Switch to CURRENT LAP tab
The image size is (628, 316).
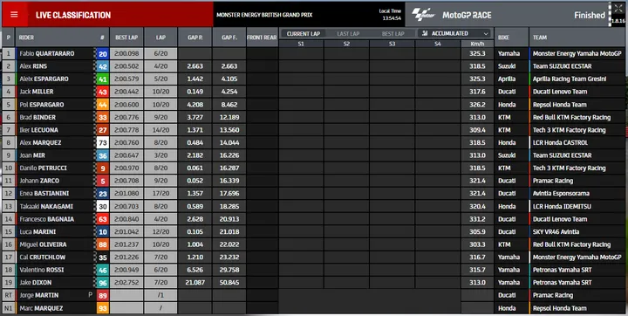[304, 34]
